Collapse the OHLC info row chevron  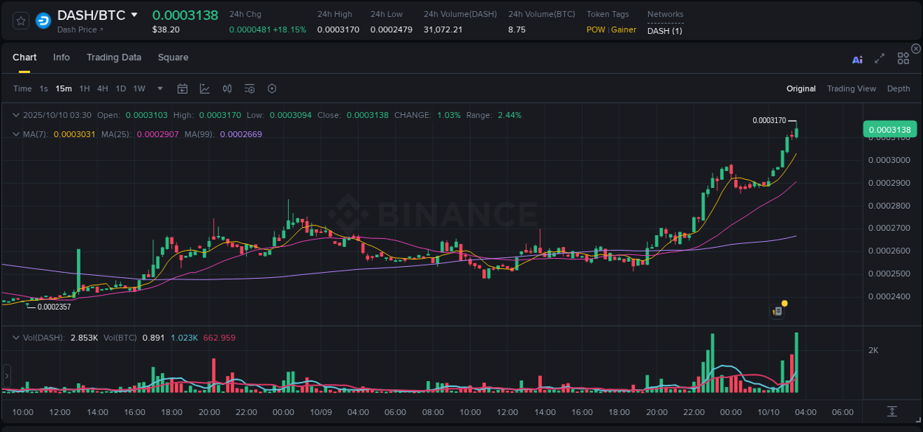(16, 115)
